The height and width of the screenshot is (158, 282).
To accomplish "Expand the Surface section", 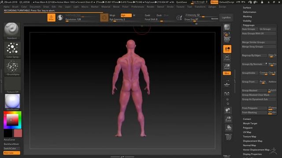I will click(x=247, y=8).
